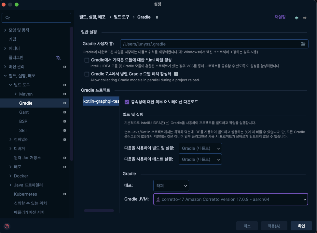The height and width of the screenshot is (233, 317).
Task: Expand the Java 프로파일러 tree node
Action: (10, 185)
